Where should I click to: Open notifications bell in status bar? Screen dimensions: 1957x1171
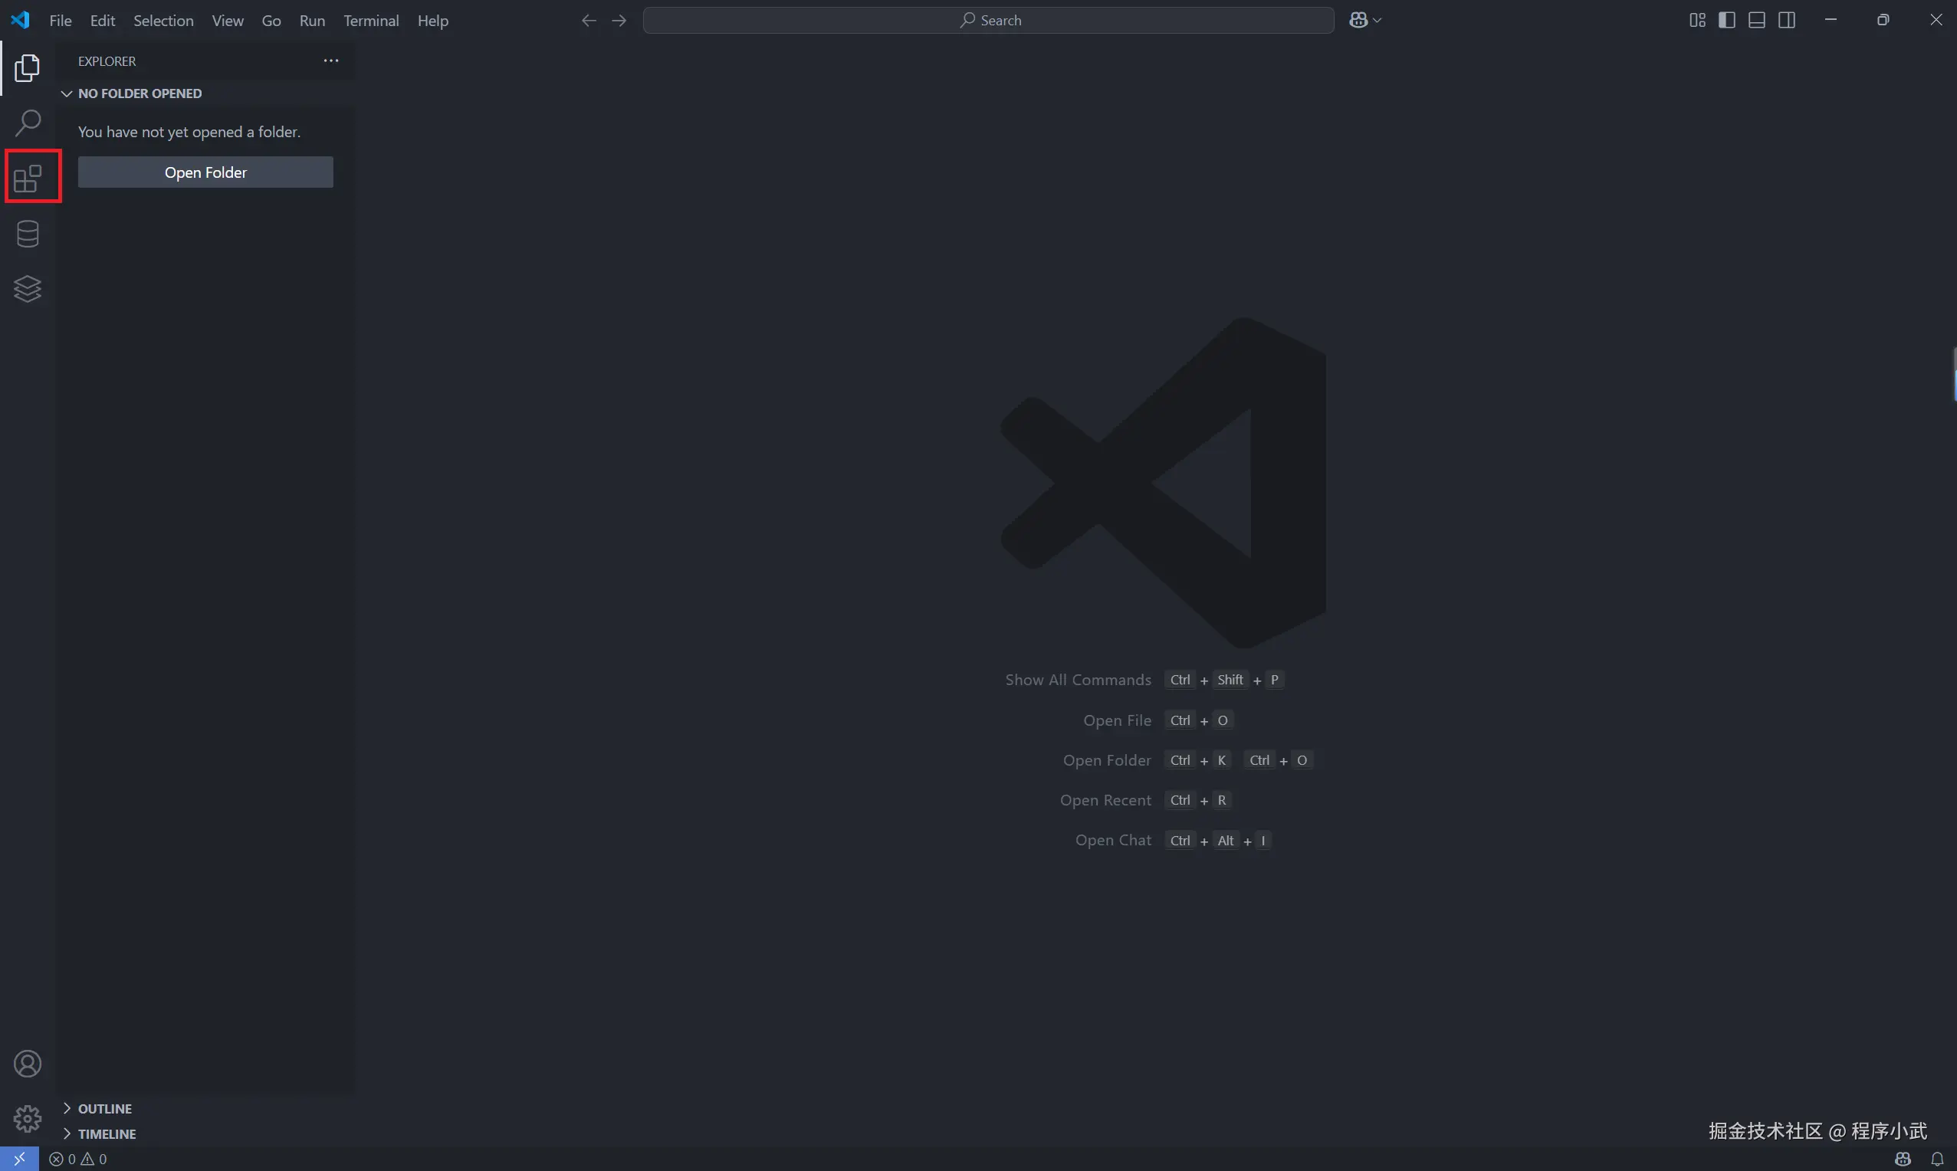1936,1159
